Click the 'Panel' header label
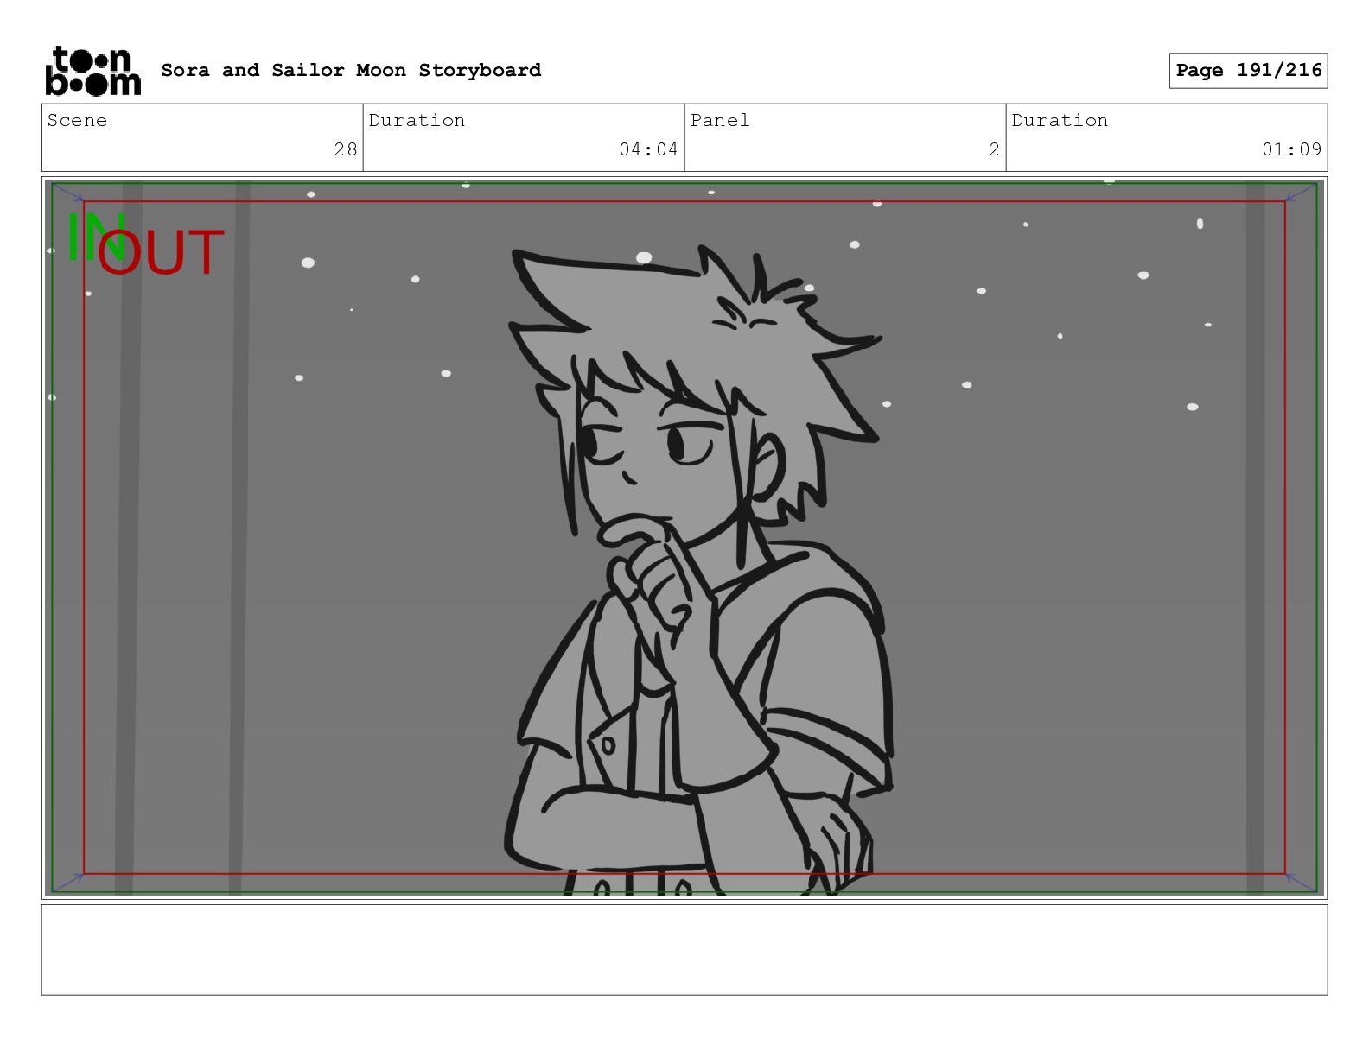 [x=720, y=120]
